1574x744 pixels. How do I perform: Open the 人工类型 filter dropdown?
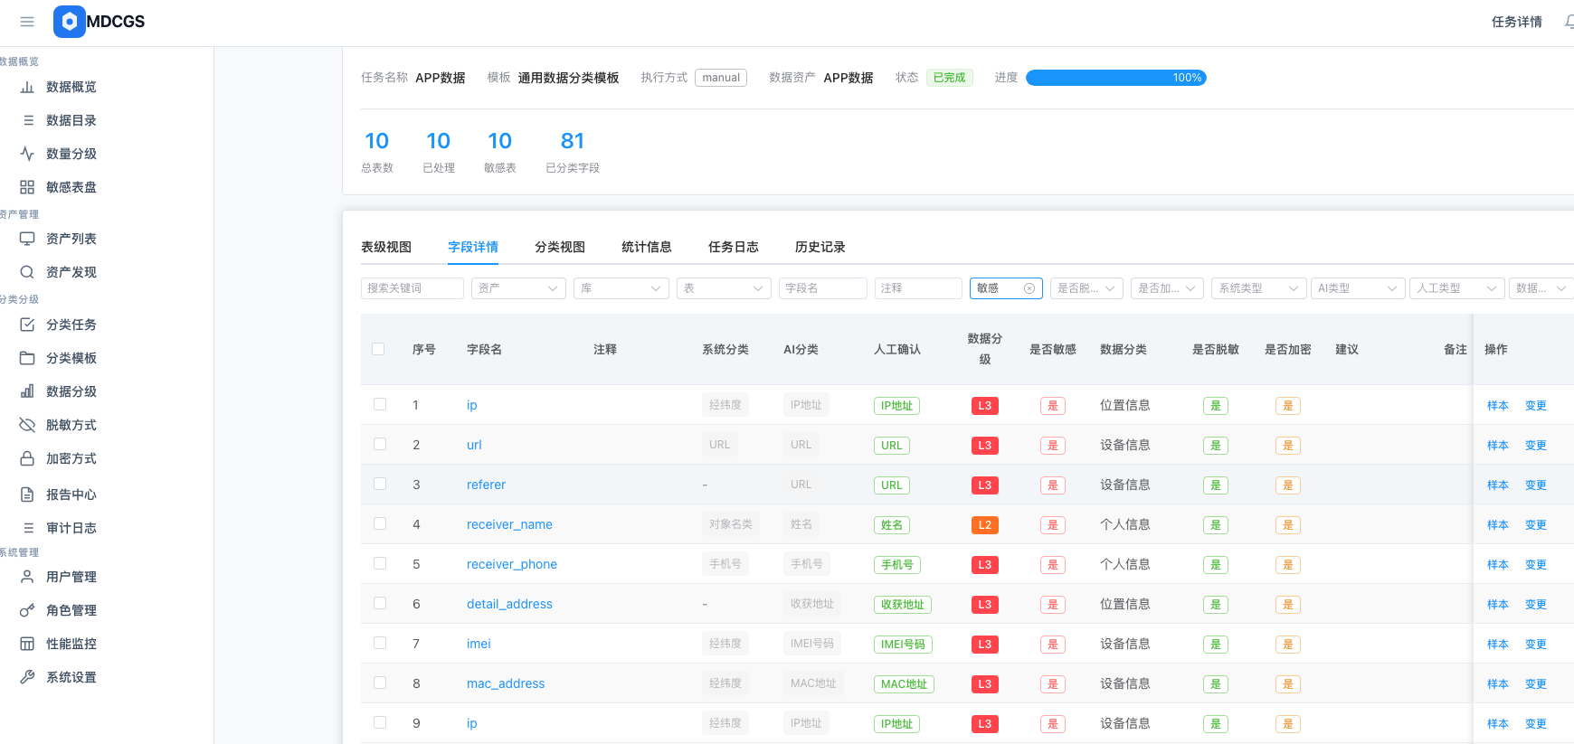(x=1457, y=288)
